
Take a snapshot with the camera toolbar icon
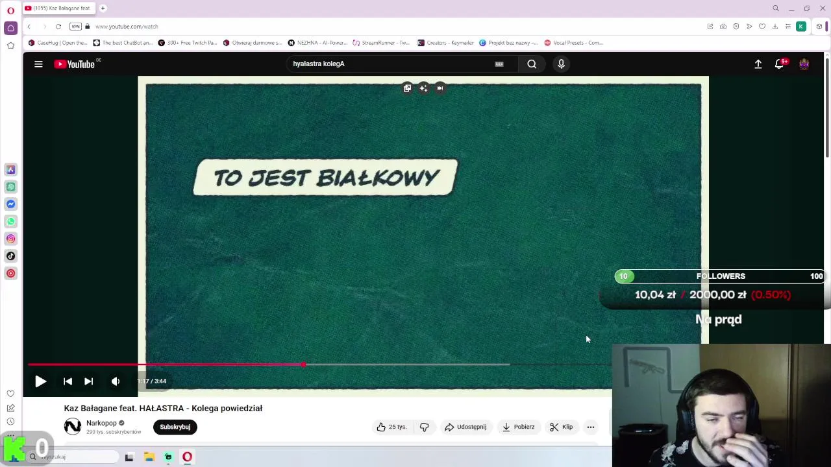coord(723,27)
